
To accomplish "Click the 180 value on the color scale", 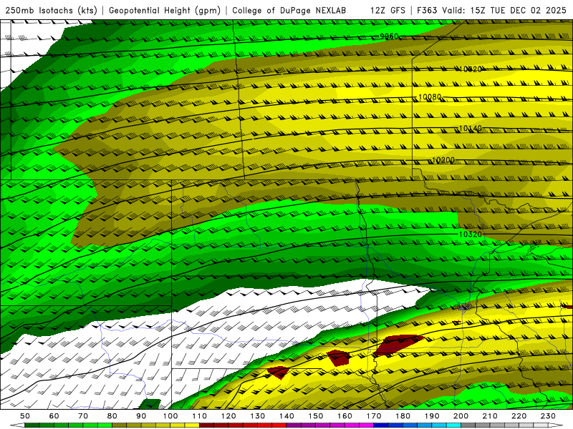I will coord(403,416).
